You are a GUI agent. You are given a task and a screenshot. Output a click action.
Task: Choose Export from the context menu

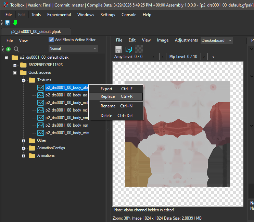tap(116, 89)
